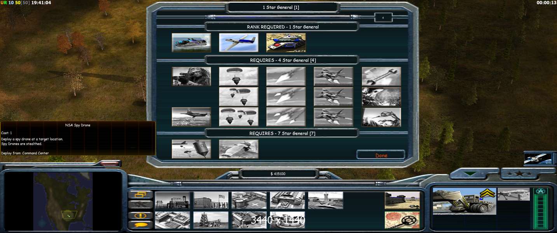The height and width of the screenshot is (233, 557).
Task: Select the top single-missile strike power
Action: pos(286,77)
